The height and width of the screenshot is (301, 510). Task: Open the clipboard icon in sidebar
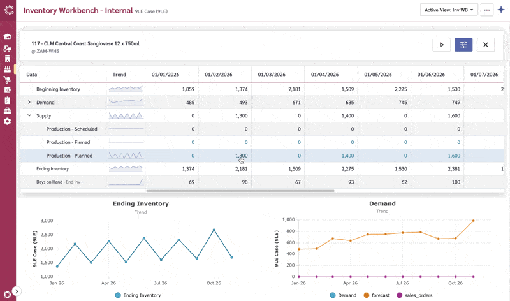click(x=8, y=100)
